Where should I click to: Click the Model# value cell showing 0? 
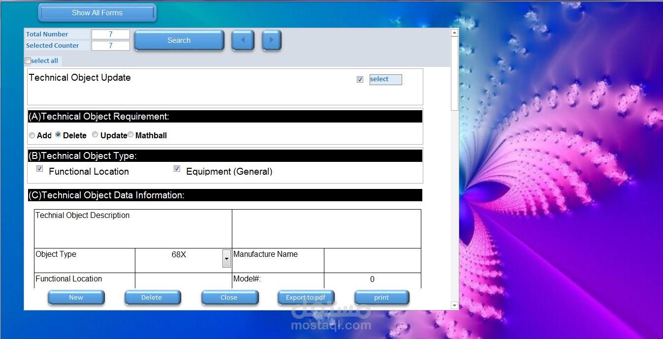coord(373,280)
